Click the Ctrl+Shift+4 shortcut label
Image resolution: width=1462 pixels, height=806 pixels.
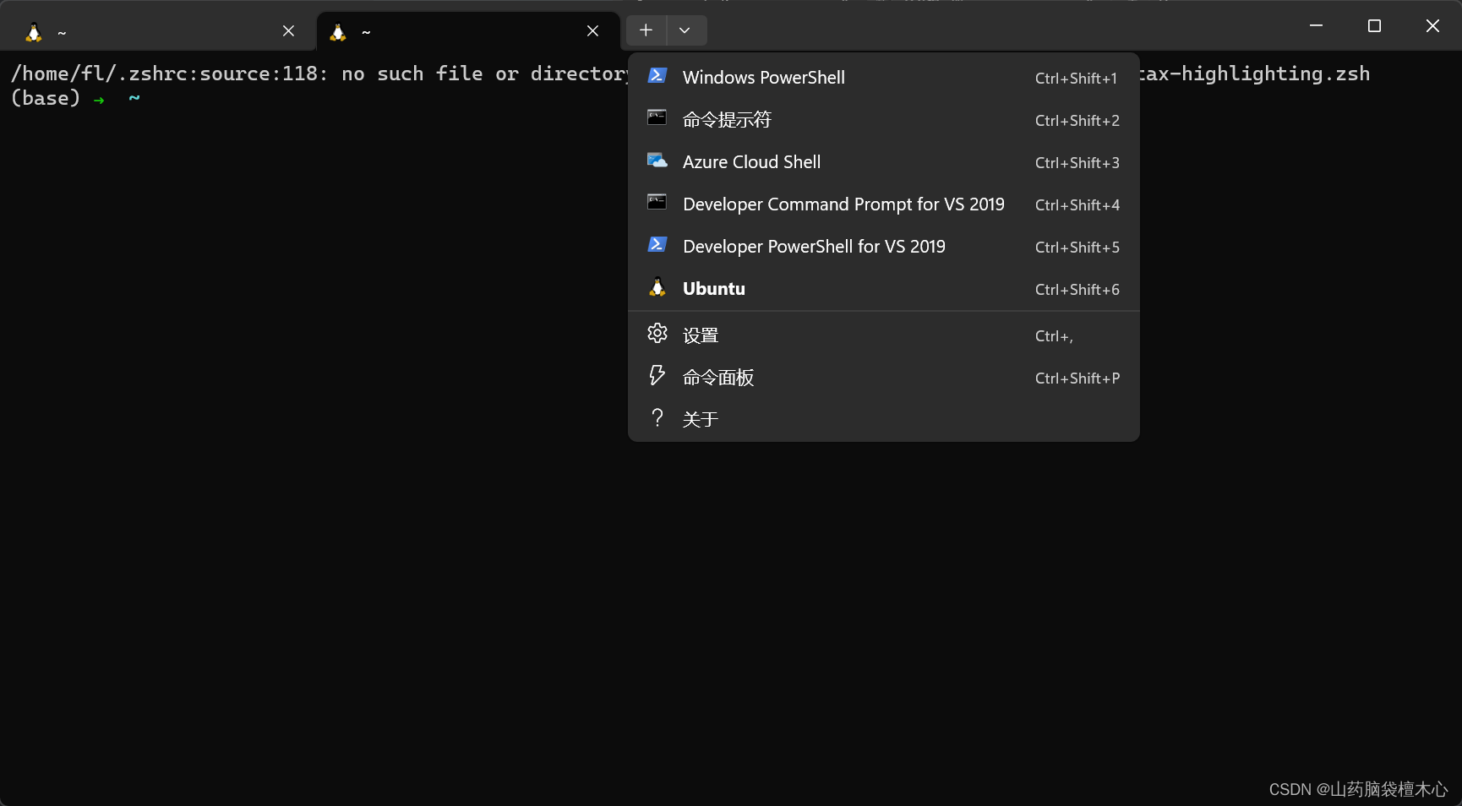click(1077, 205)
